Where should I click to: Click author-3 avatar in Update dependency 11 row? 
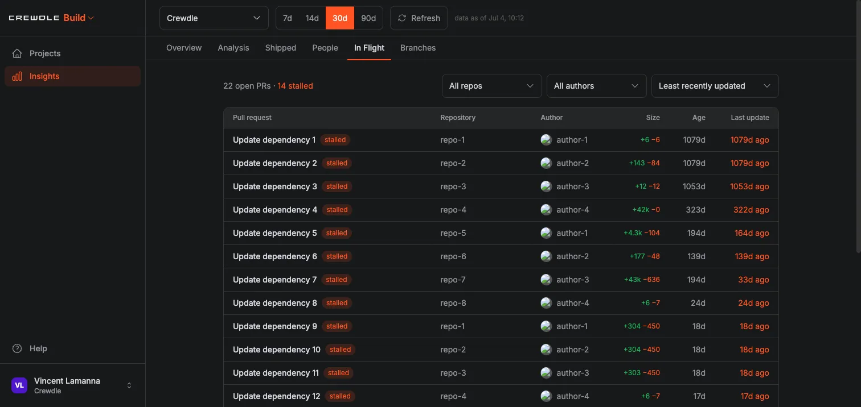click(546, 373)
